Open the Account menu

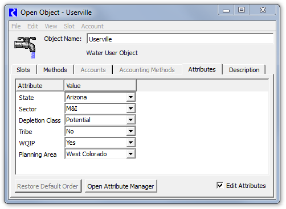(x=92, y=26)
